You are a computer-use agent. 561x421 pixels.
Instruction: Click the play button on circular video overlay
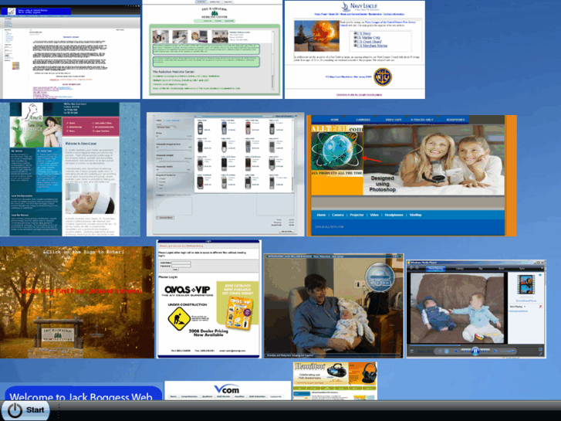(x=379, y=282)
